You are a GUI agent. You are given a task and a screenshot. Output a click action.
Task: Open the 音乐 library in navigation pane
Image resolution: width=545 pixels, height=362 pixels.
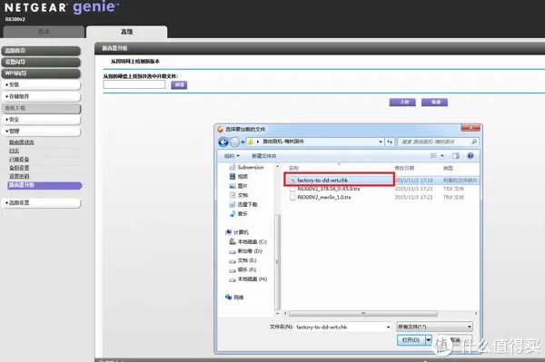coord(238,214)
